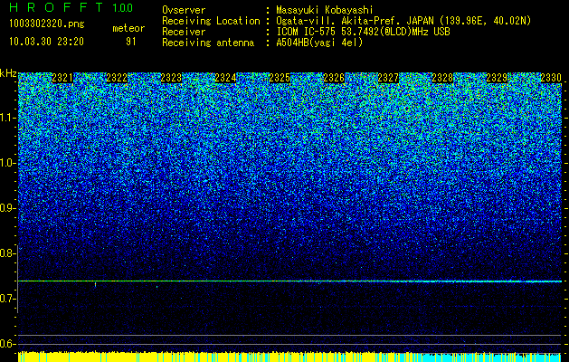Click the kHz axis unit label
Viewport: 569px width, 362px height.
tap(8, 73)
